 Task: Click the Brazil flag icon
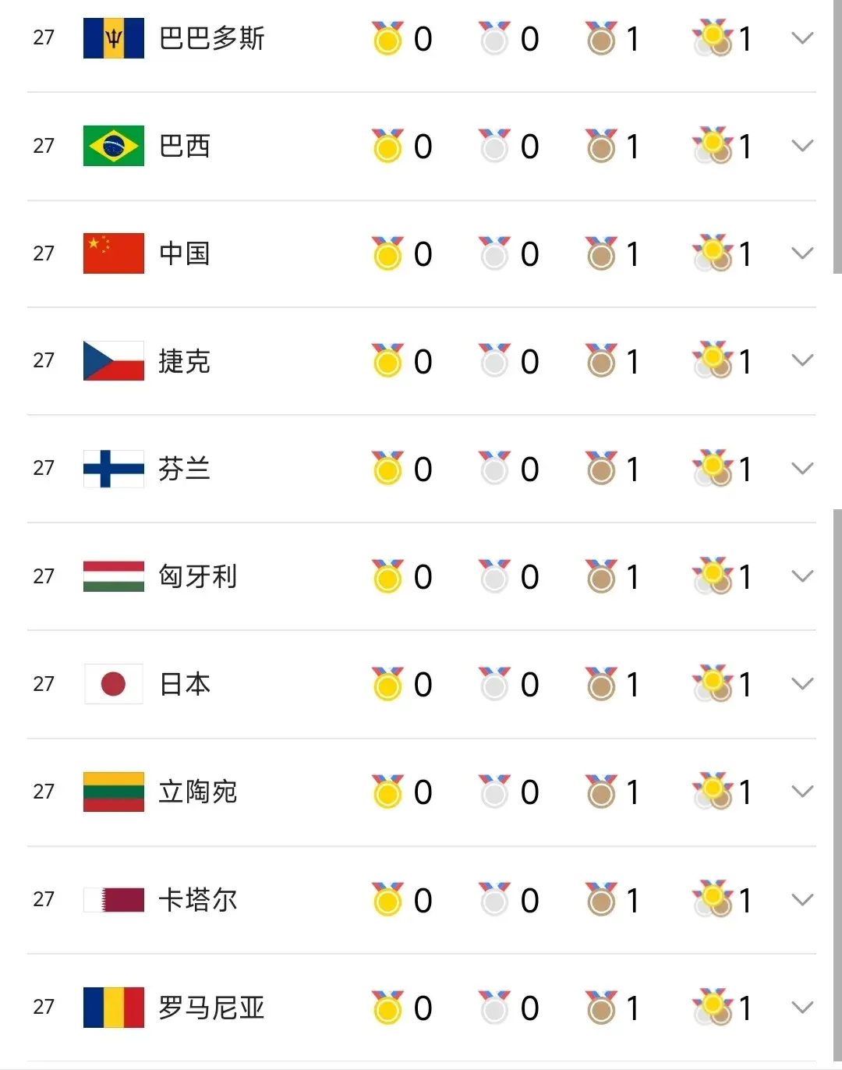[114, 146]
